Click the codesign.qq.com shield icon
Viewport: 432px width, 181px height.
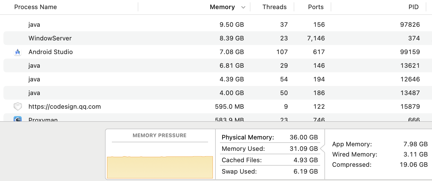pyautogui.click(x=18, y=107)
